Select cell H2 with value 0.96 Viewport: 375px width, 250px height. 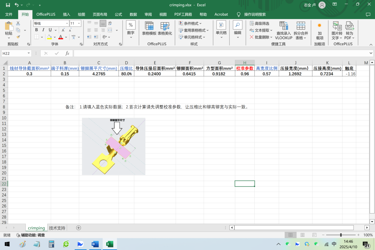(x=245, y=74)
